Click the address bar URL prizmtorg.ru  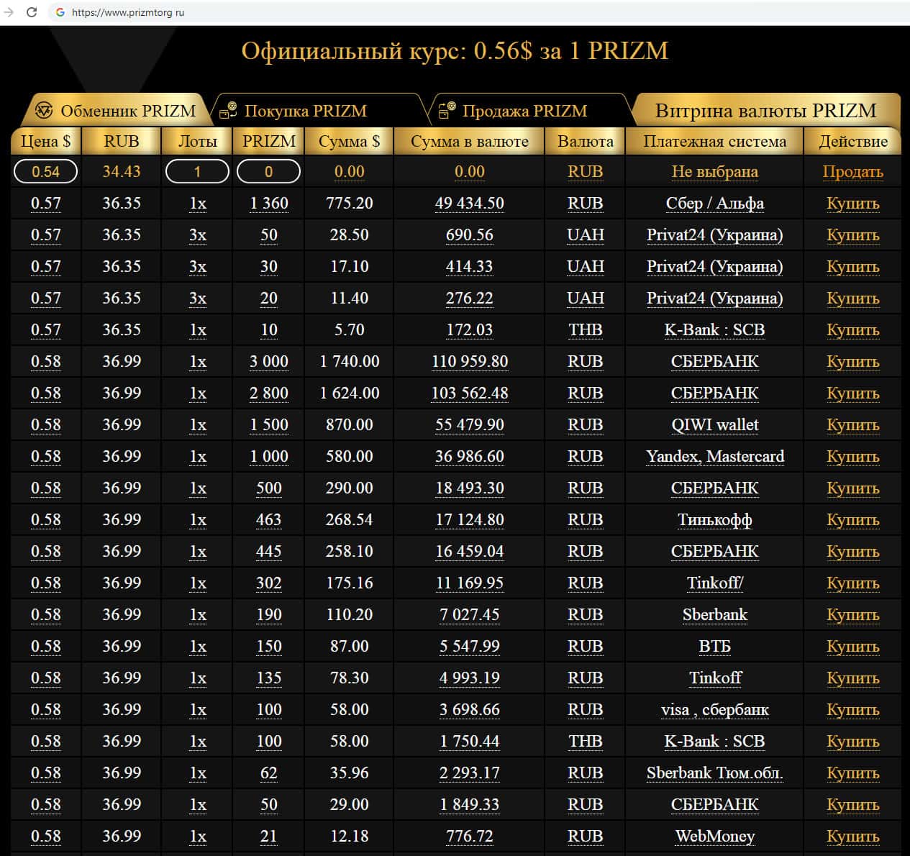click(x=128, y=12)
